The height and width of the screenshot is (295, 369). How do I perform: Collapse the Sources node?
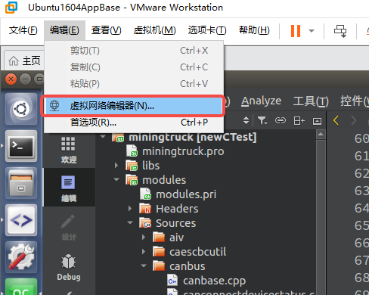pos(130,223)
